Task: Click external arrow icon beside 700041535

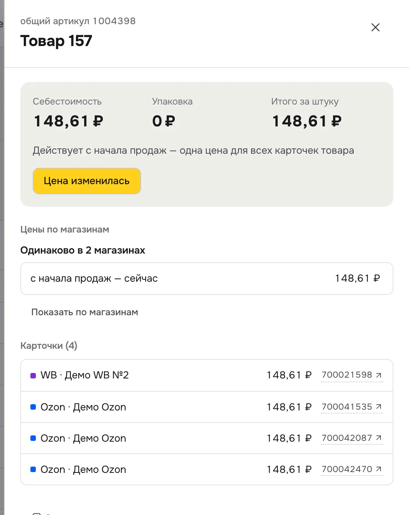Action: click(379, 407)
